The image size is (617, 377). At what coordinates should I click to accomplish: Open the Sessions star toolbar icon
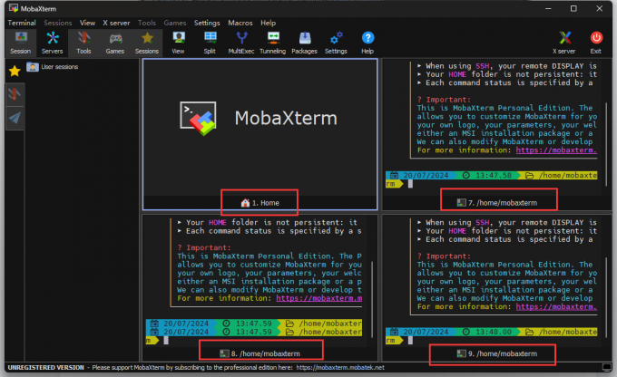point(147,43)
